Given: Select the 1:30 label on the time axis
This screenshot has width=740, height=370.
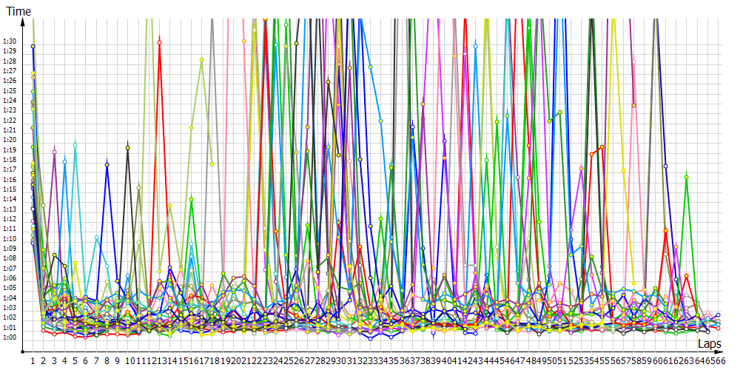Looking at the screenshot, I should tap(10, 41).
